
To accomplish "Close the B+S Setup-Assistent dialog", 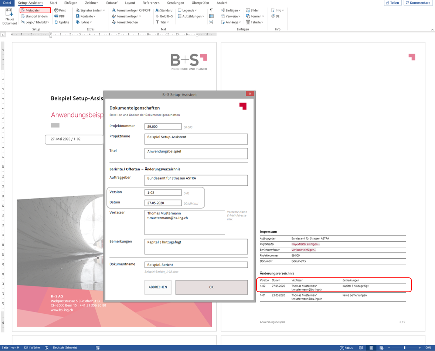I will pos(250,94).
